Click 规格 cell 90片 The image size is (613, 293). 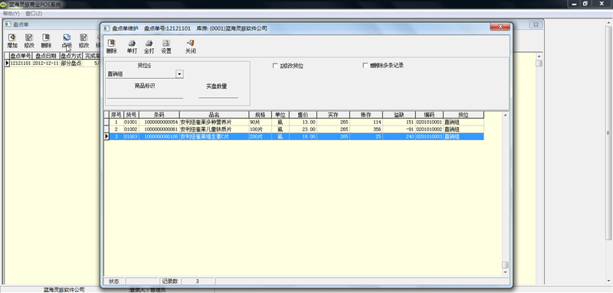(x=261, y=122)
